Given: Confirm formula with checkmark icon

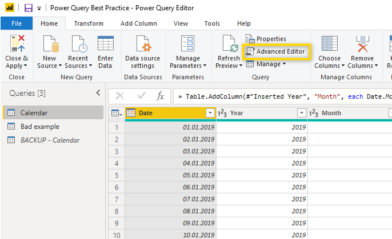Looking at the screenshot, I should 142,96.
